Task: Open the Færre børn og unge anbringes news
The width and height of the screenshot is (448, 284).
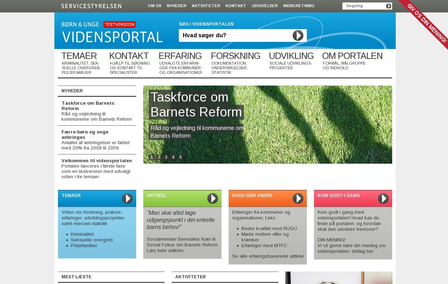Action: [85, 135]
